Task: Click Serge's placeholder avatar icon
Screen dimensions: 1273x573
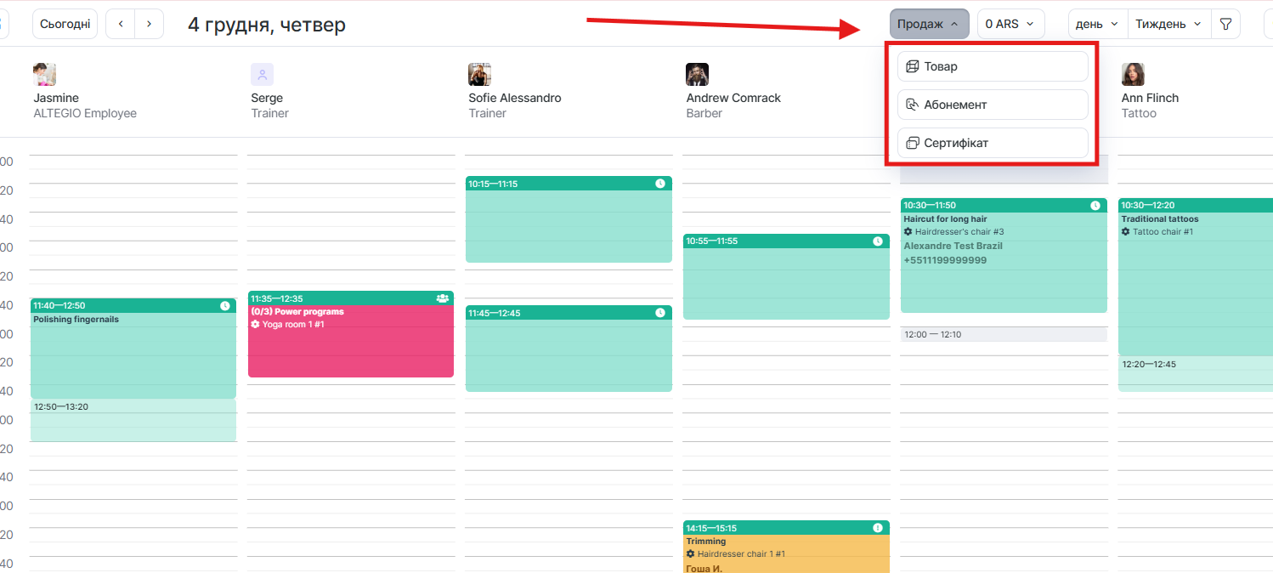Action: (x=262, y=75)
